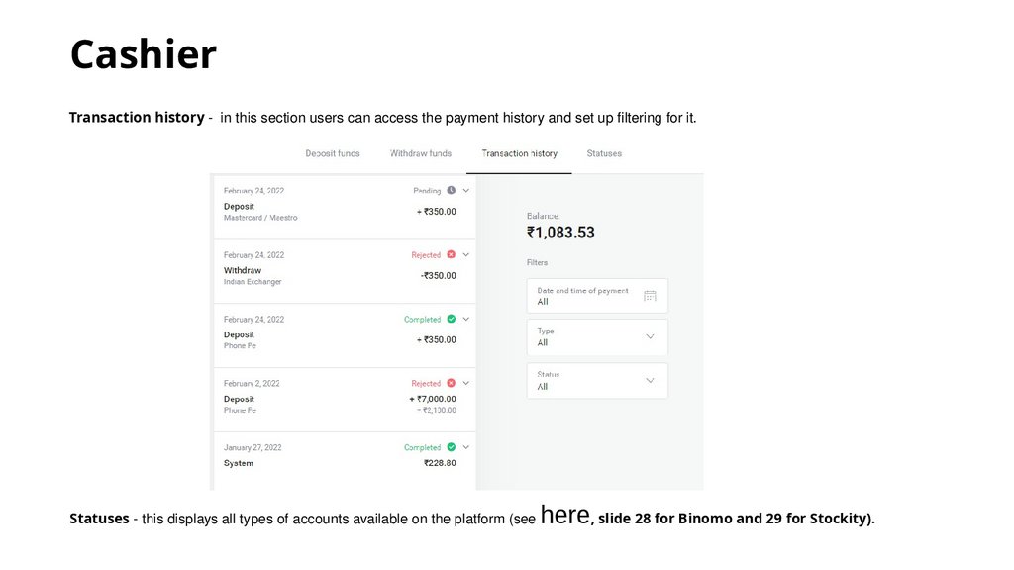Click the Rejected icon on February 2 deposit
The image size is (1014, 570).
click(x=451, y=383)
